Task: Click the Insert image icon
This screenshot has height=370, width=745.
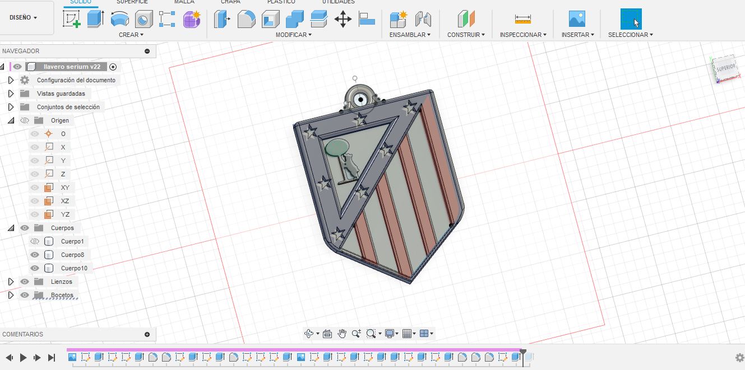Action: click(577, 19)
